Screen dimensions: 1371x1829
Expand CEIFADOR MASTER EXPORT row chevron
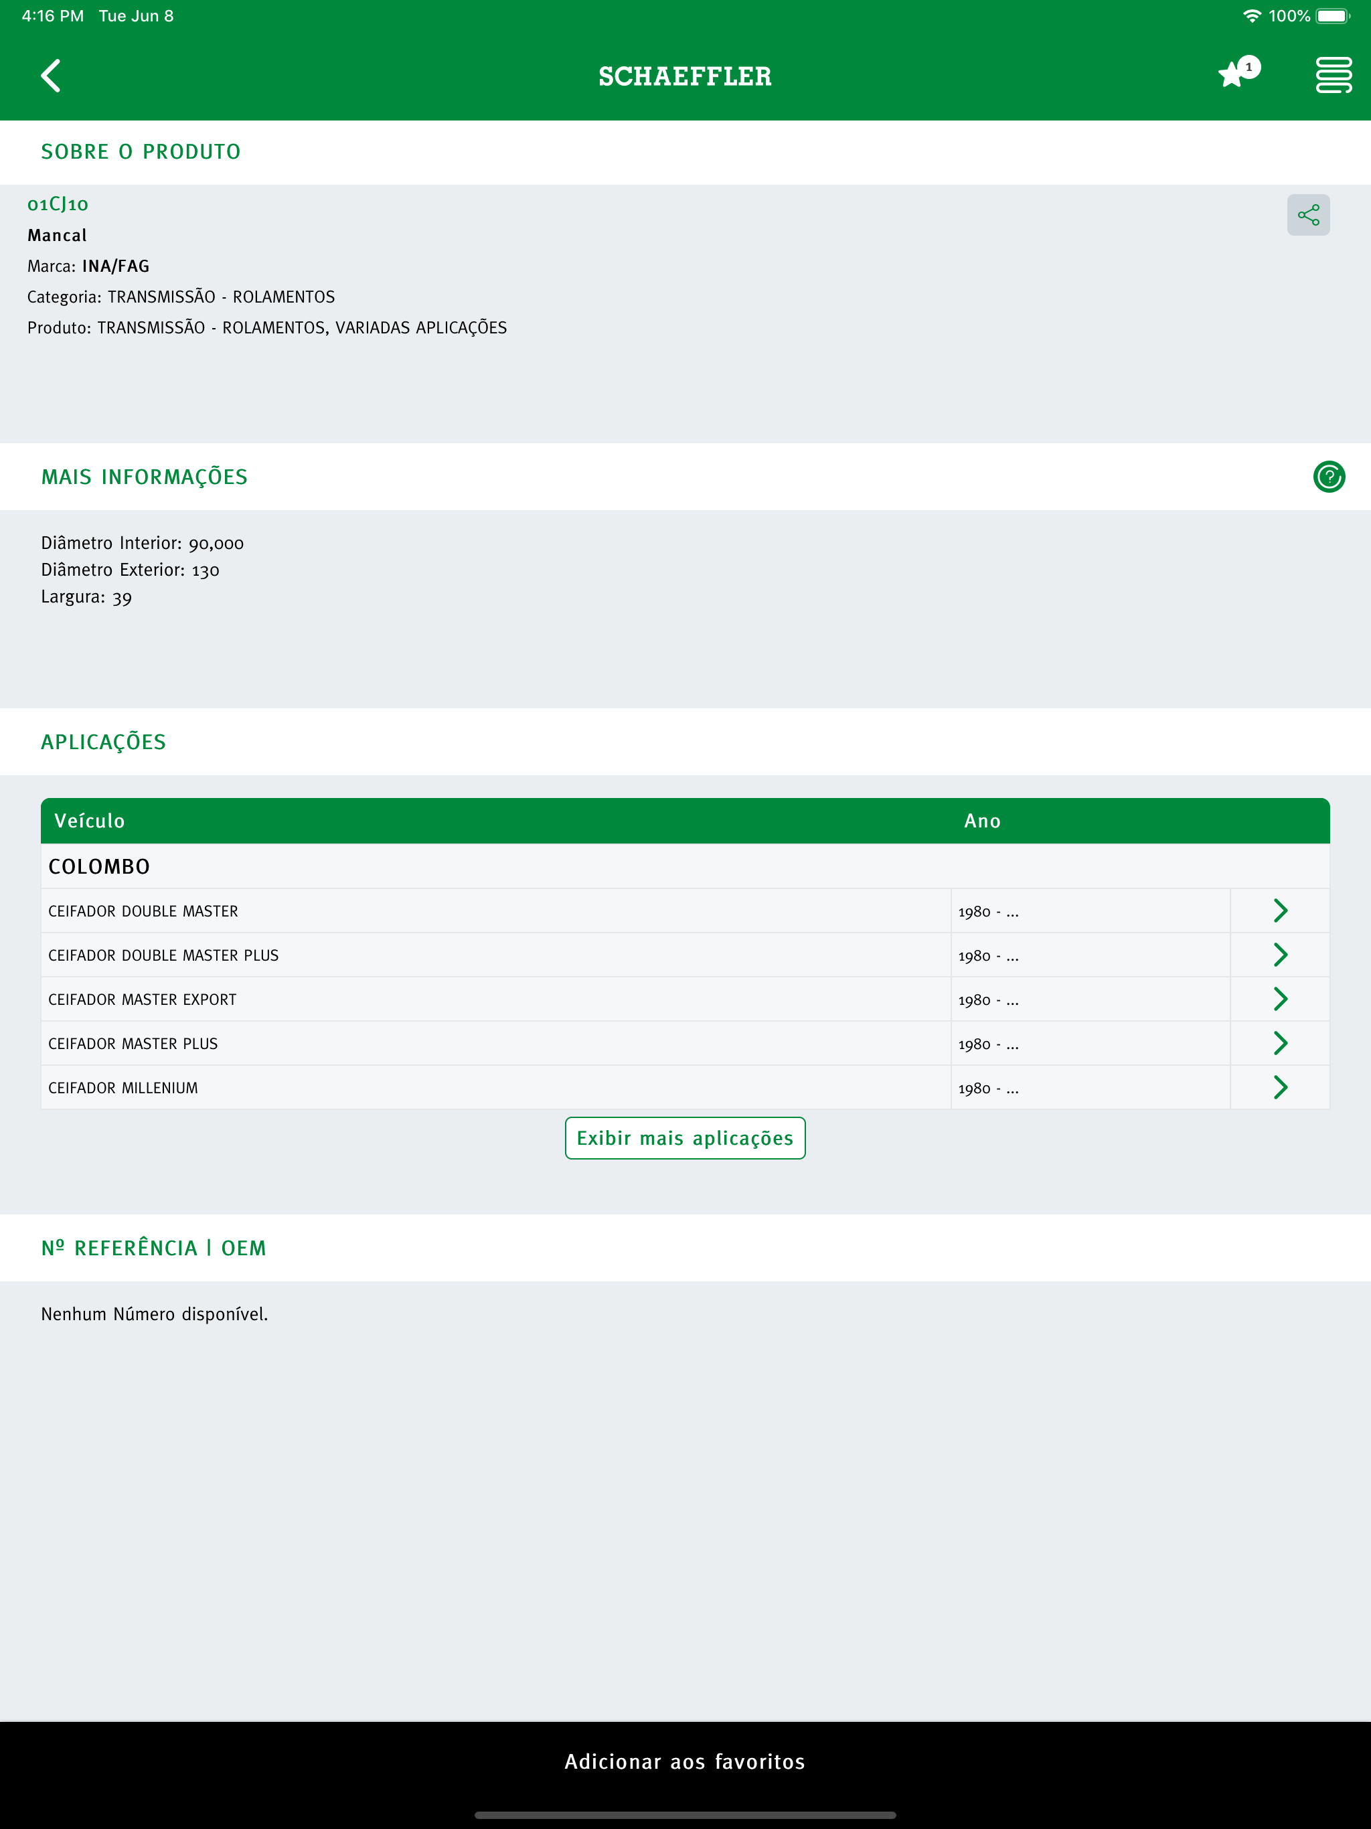click(1280, 999)
